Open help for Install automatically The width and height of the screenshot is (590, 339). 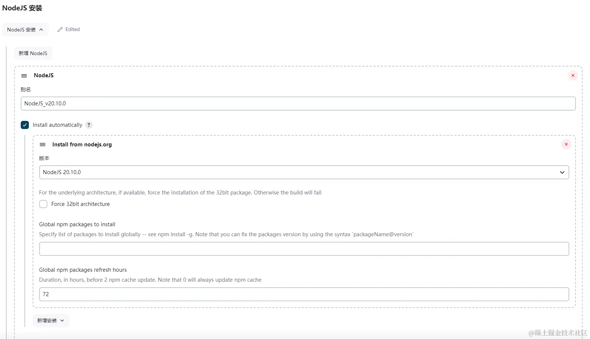click(89, 125)
